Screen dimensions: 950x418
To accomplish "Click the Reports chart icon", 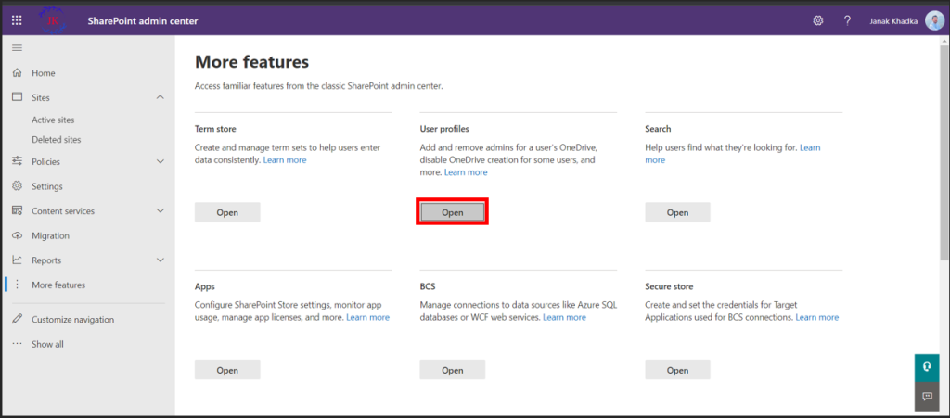I will 17,260.
